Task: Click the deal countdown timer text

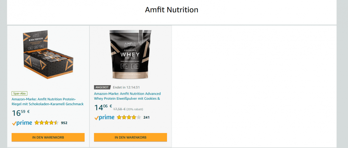Action: tap(126, 88)
